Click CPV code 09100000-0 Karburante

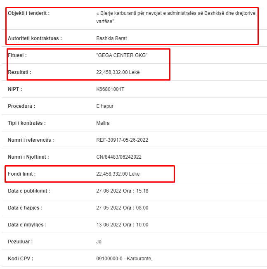coord(124,259)
